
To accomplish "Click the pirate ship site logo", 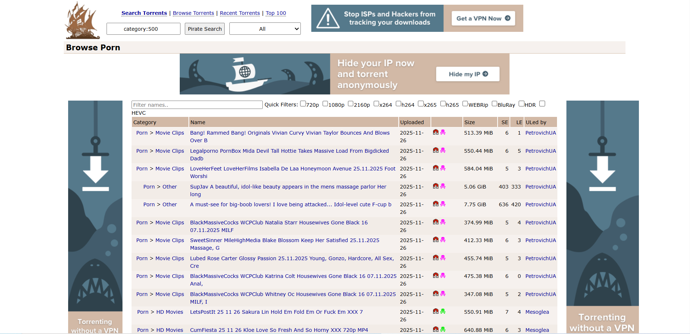I will click(x=82, y=21).
